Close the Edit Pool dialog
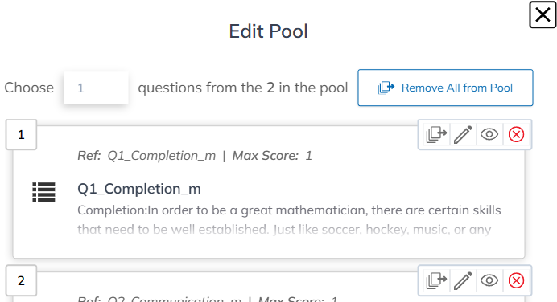Screen dimensions: 557x302 click(543, 14)
